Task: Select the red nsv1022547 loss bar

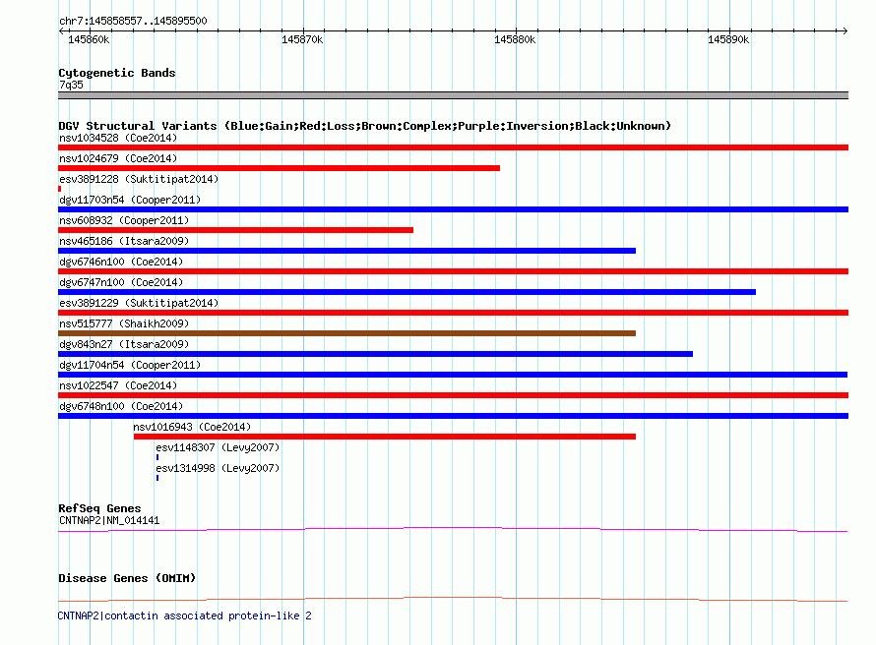Action: pos(453,395)
